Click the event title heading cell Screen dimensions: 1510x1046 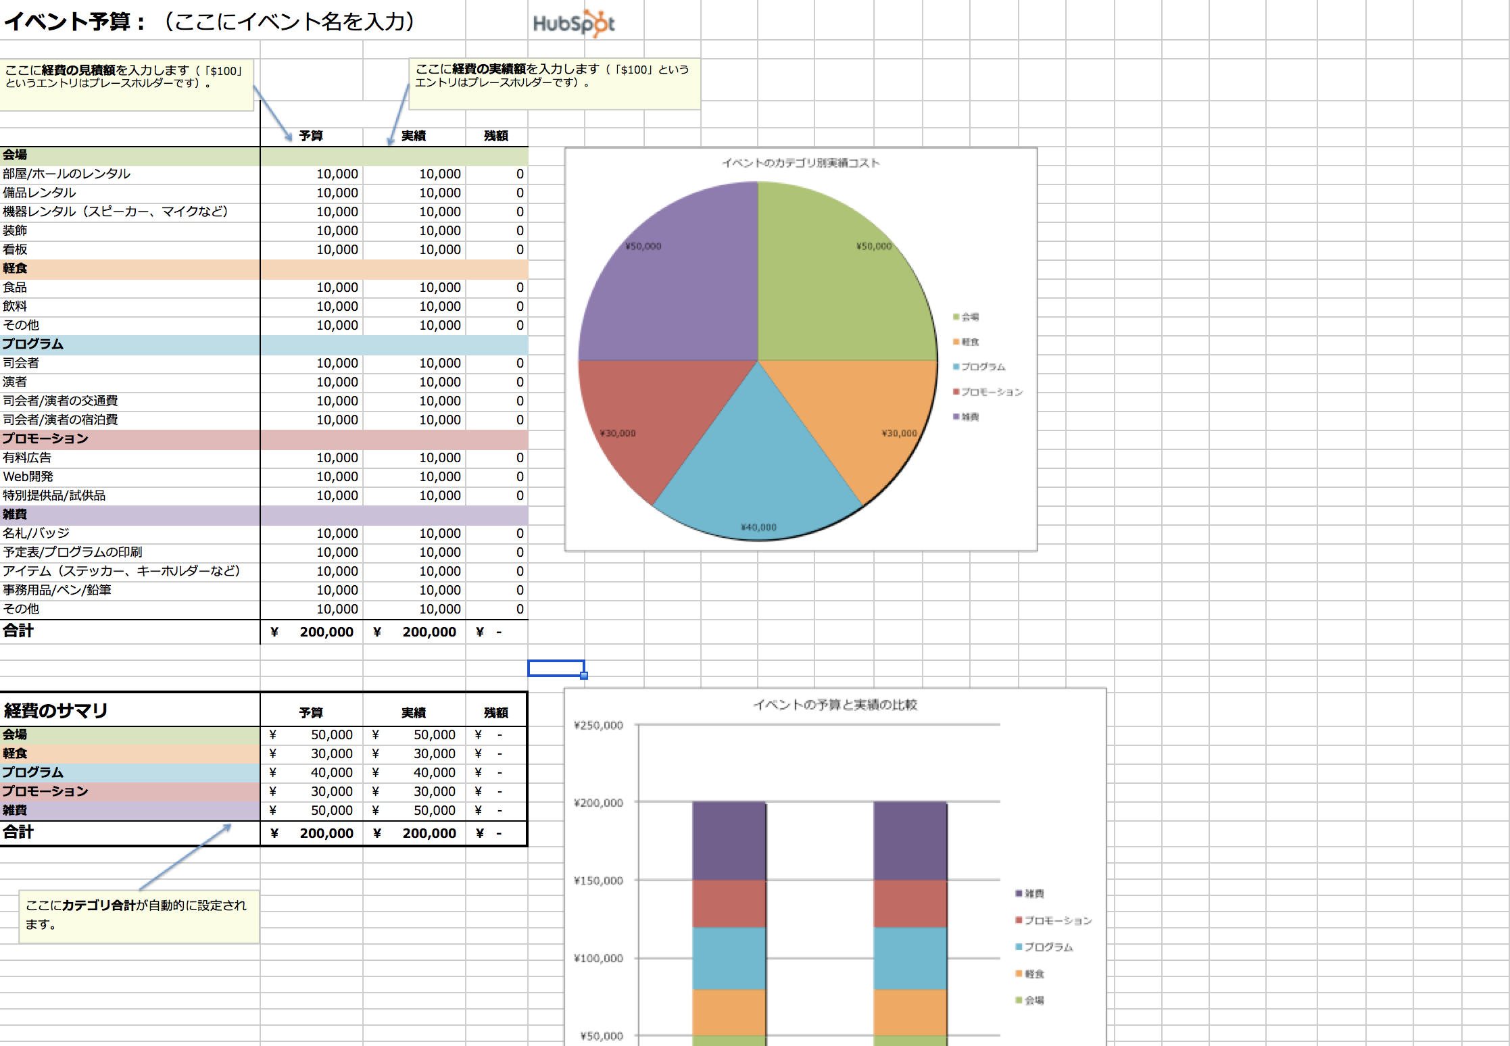coord(210,22)
